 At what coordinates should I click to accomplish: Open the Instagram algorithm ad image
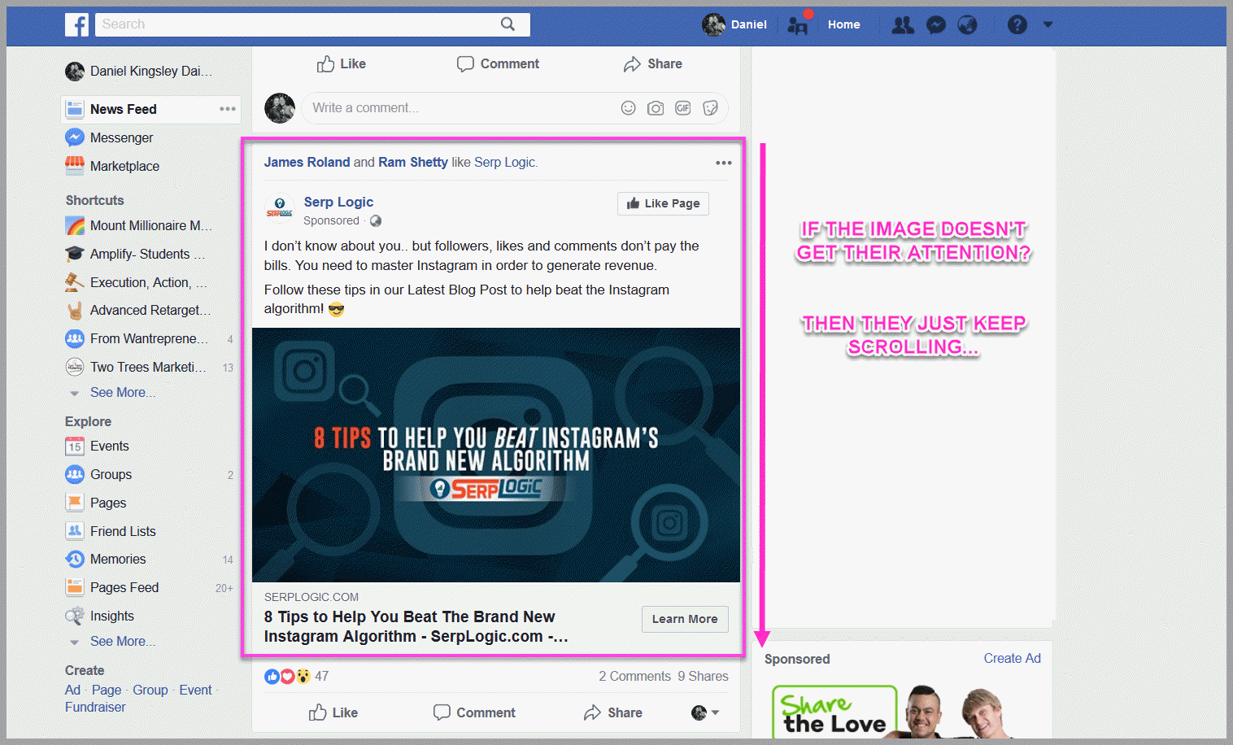[496, 455]
